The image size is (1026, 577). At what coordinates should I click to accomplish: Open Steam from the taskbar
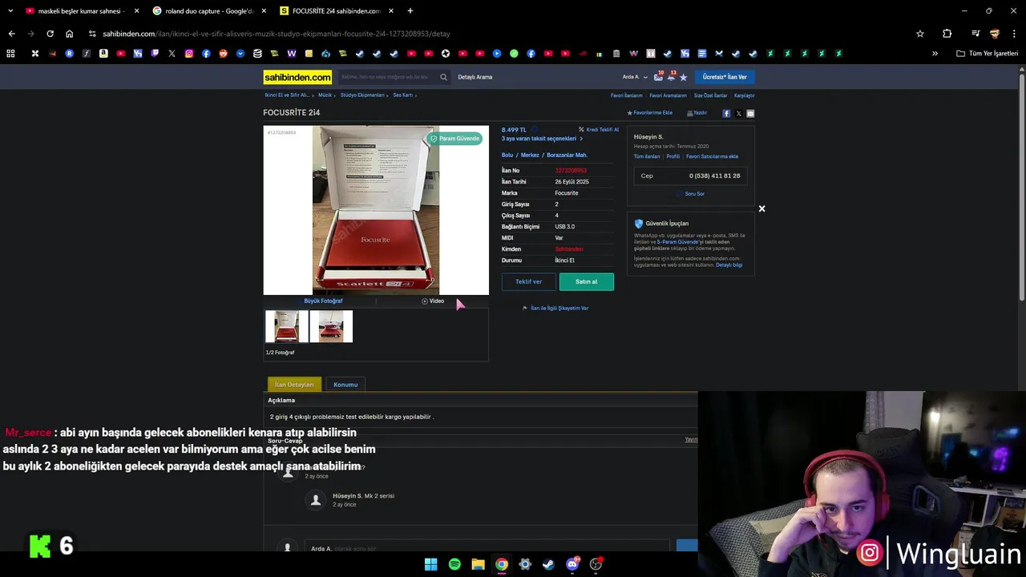coord(548,564)
